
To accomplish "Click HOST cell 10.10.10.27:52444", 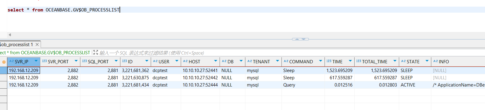I will pyautogui.click(x=200, y=85).
